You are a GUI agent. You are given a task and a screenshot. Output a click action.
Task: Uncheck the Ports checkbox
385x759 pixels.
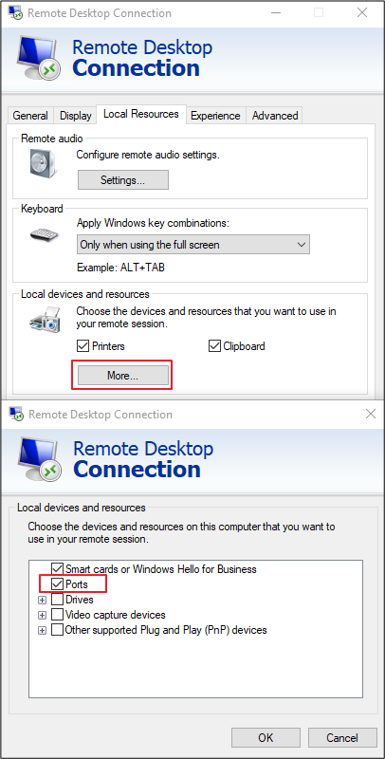pyautogui.click(x=57, y=583)
